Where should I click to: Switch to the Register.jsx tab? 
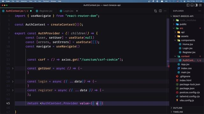click(x=46, y=11)
